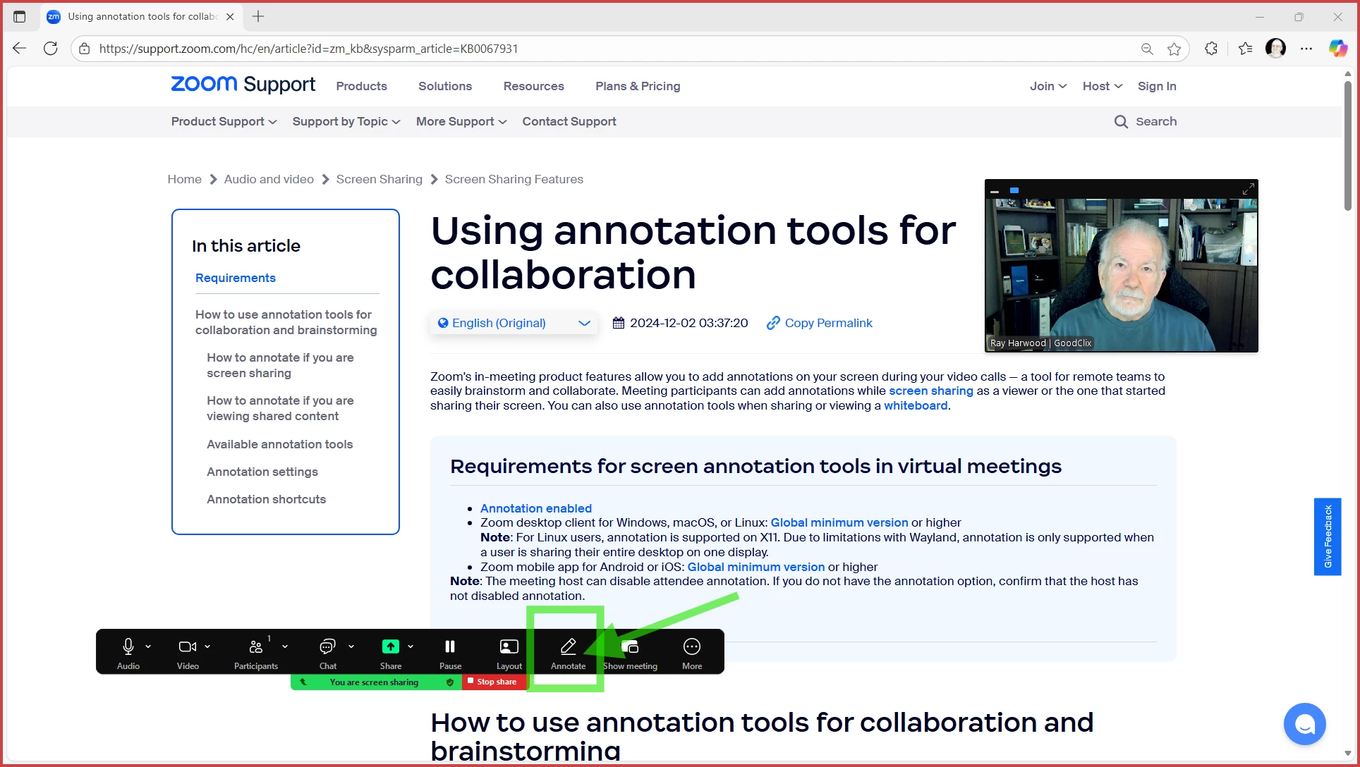Pause the screen share

click(x=450, y=646)
